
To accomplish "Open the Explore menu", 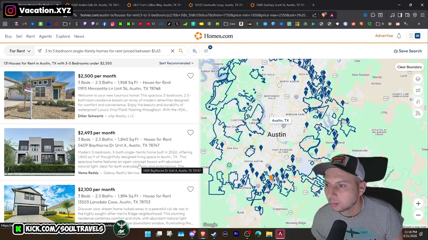I will (63, 36).
